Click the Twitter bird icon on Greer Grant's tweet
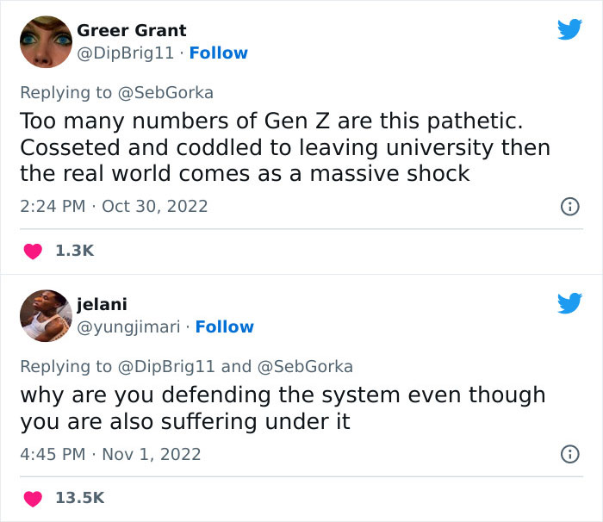Viewport: 603px width, 522px height. click(x=569, y=29)
